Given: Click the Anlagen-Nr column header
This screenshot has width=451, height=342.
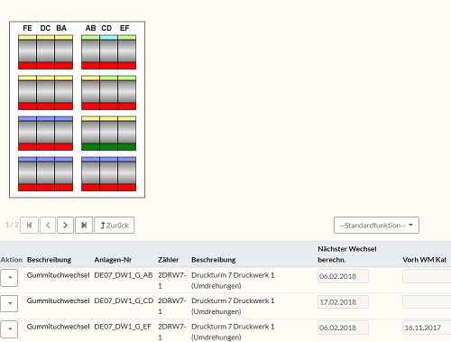Looking at the screenshot, I should [x=113, y=260].
